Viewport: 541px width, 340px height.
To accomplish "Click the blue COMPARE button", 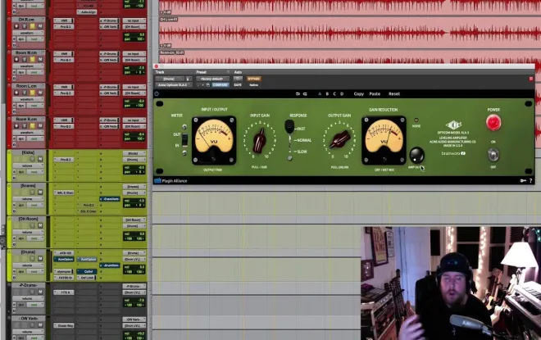I will click(x=220, y=85).
